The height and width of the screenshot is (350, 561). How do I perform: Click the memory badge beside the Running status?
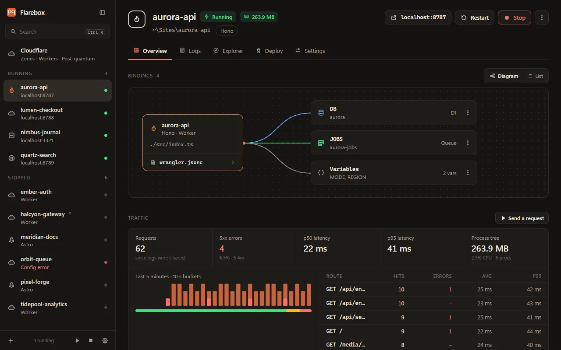(x=259, y=17)
